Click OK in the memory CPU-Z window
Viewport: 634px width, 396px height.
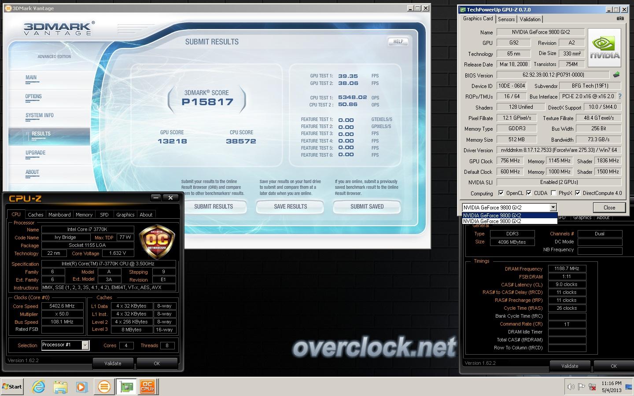(x=614, y=366)
